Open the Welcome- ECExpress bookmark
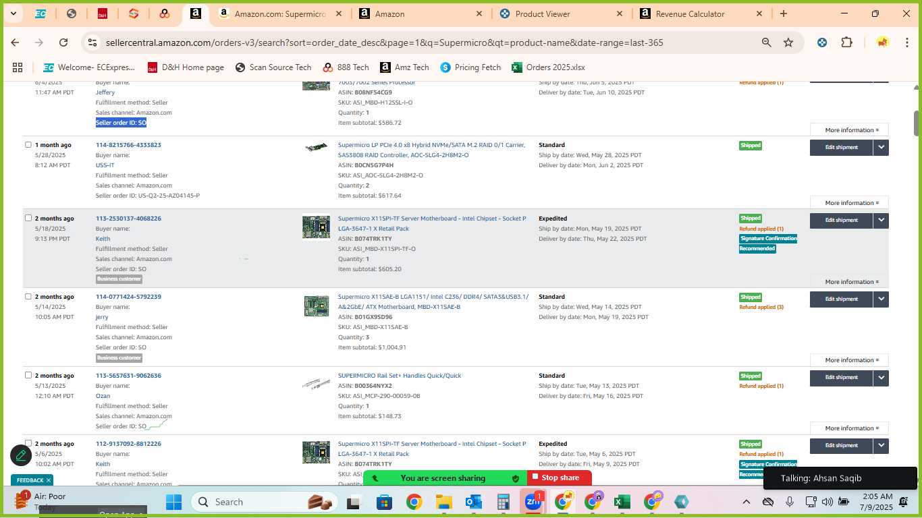This screenshot has width=922, height=518. click(x=89, y=67)
